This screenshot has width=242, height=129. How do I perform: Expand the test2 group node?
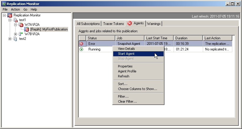pos(10,39)
